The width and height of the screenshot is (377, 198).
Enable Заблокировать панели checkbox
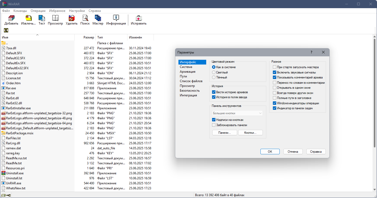tap(214, 125)
